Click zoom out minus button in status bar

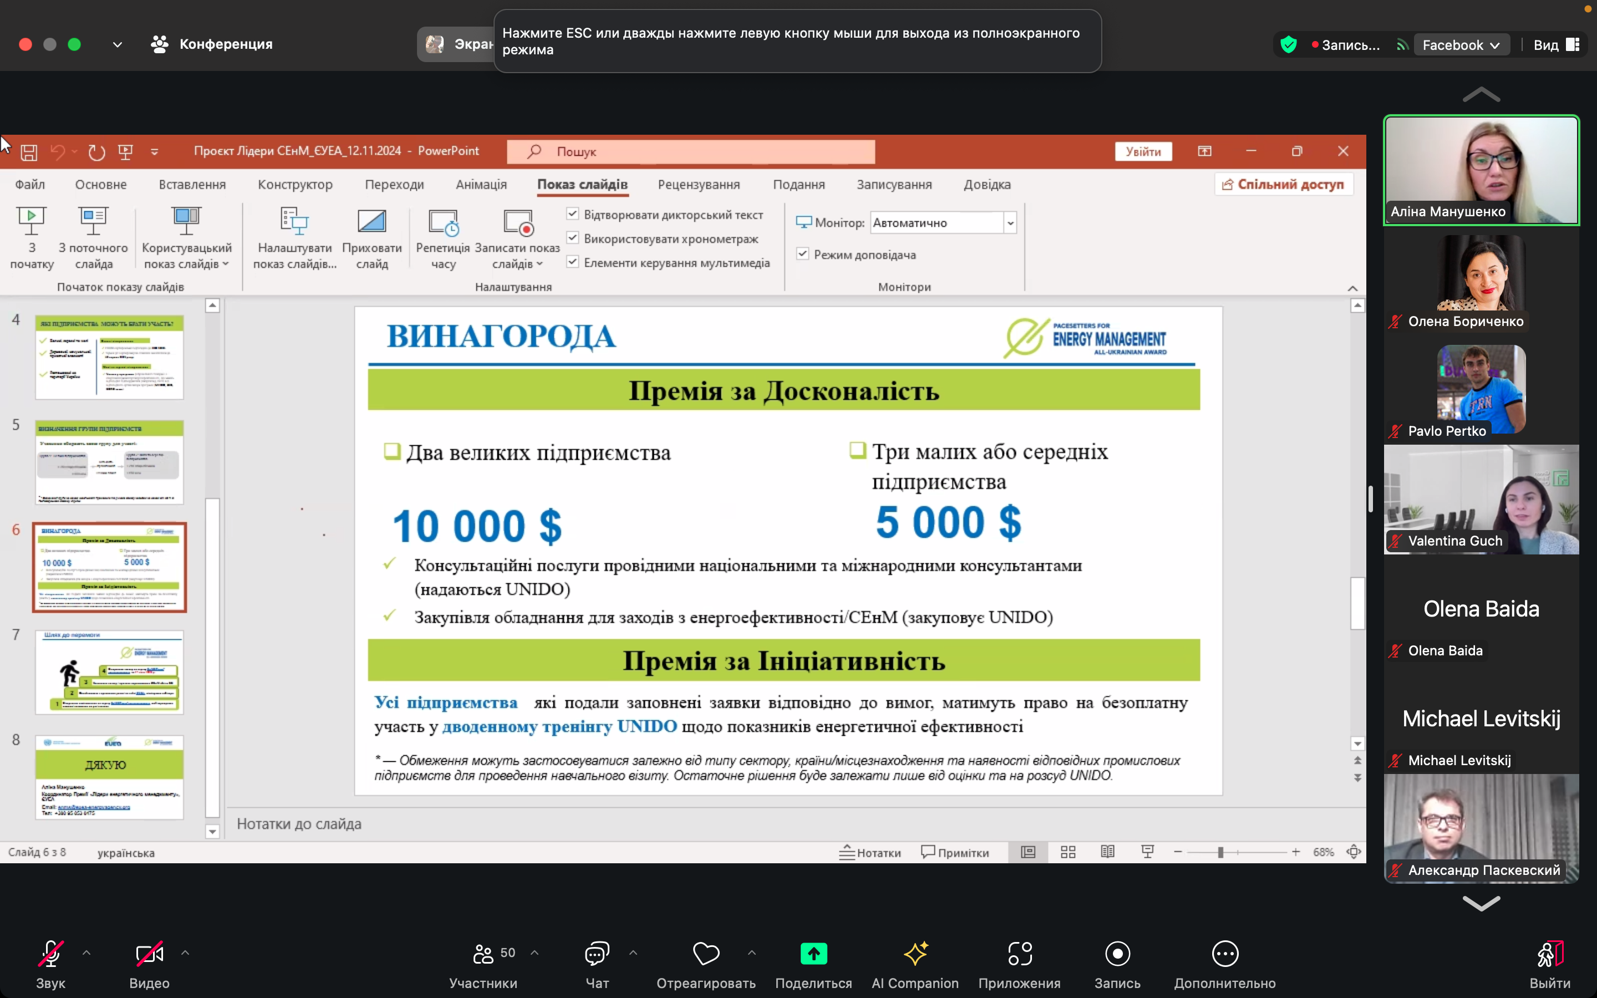1178,852
